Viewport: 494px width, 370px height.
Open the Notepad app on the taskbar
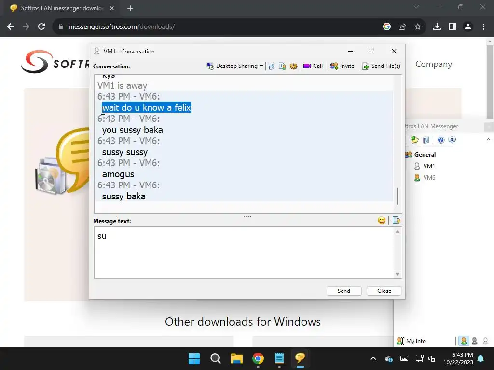[x=279, y=358]
